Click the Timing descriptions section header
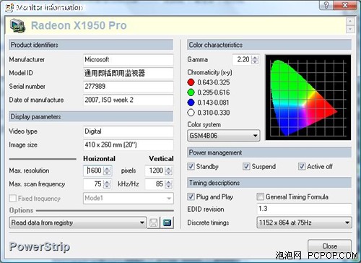The height and width of the screenshot is (263, 361). pos(269,183)
